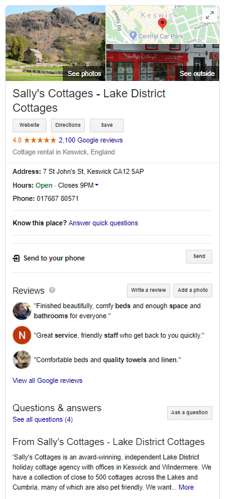
Task: Expand description with the More link
Action: point(186,487)
